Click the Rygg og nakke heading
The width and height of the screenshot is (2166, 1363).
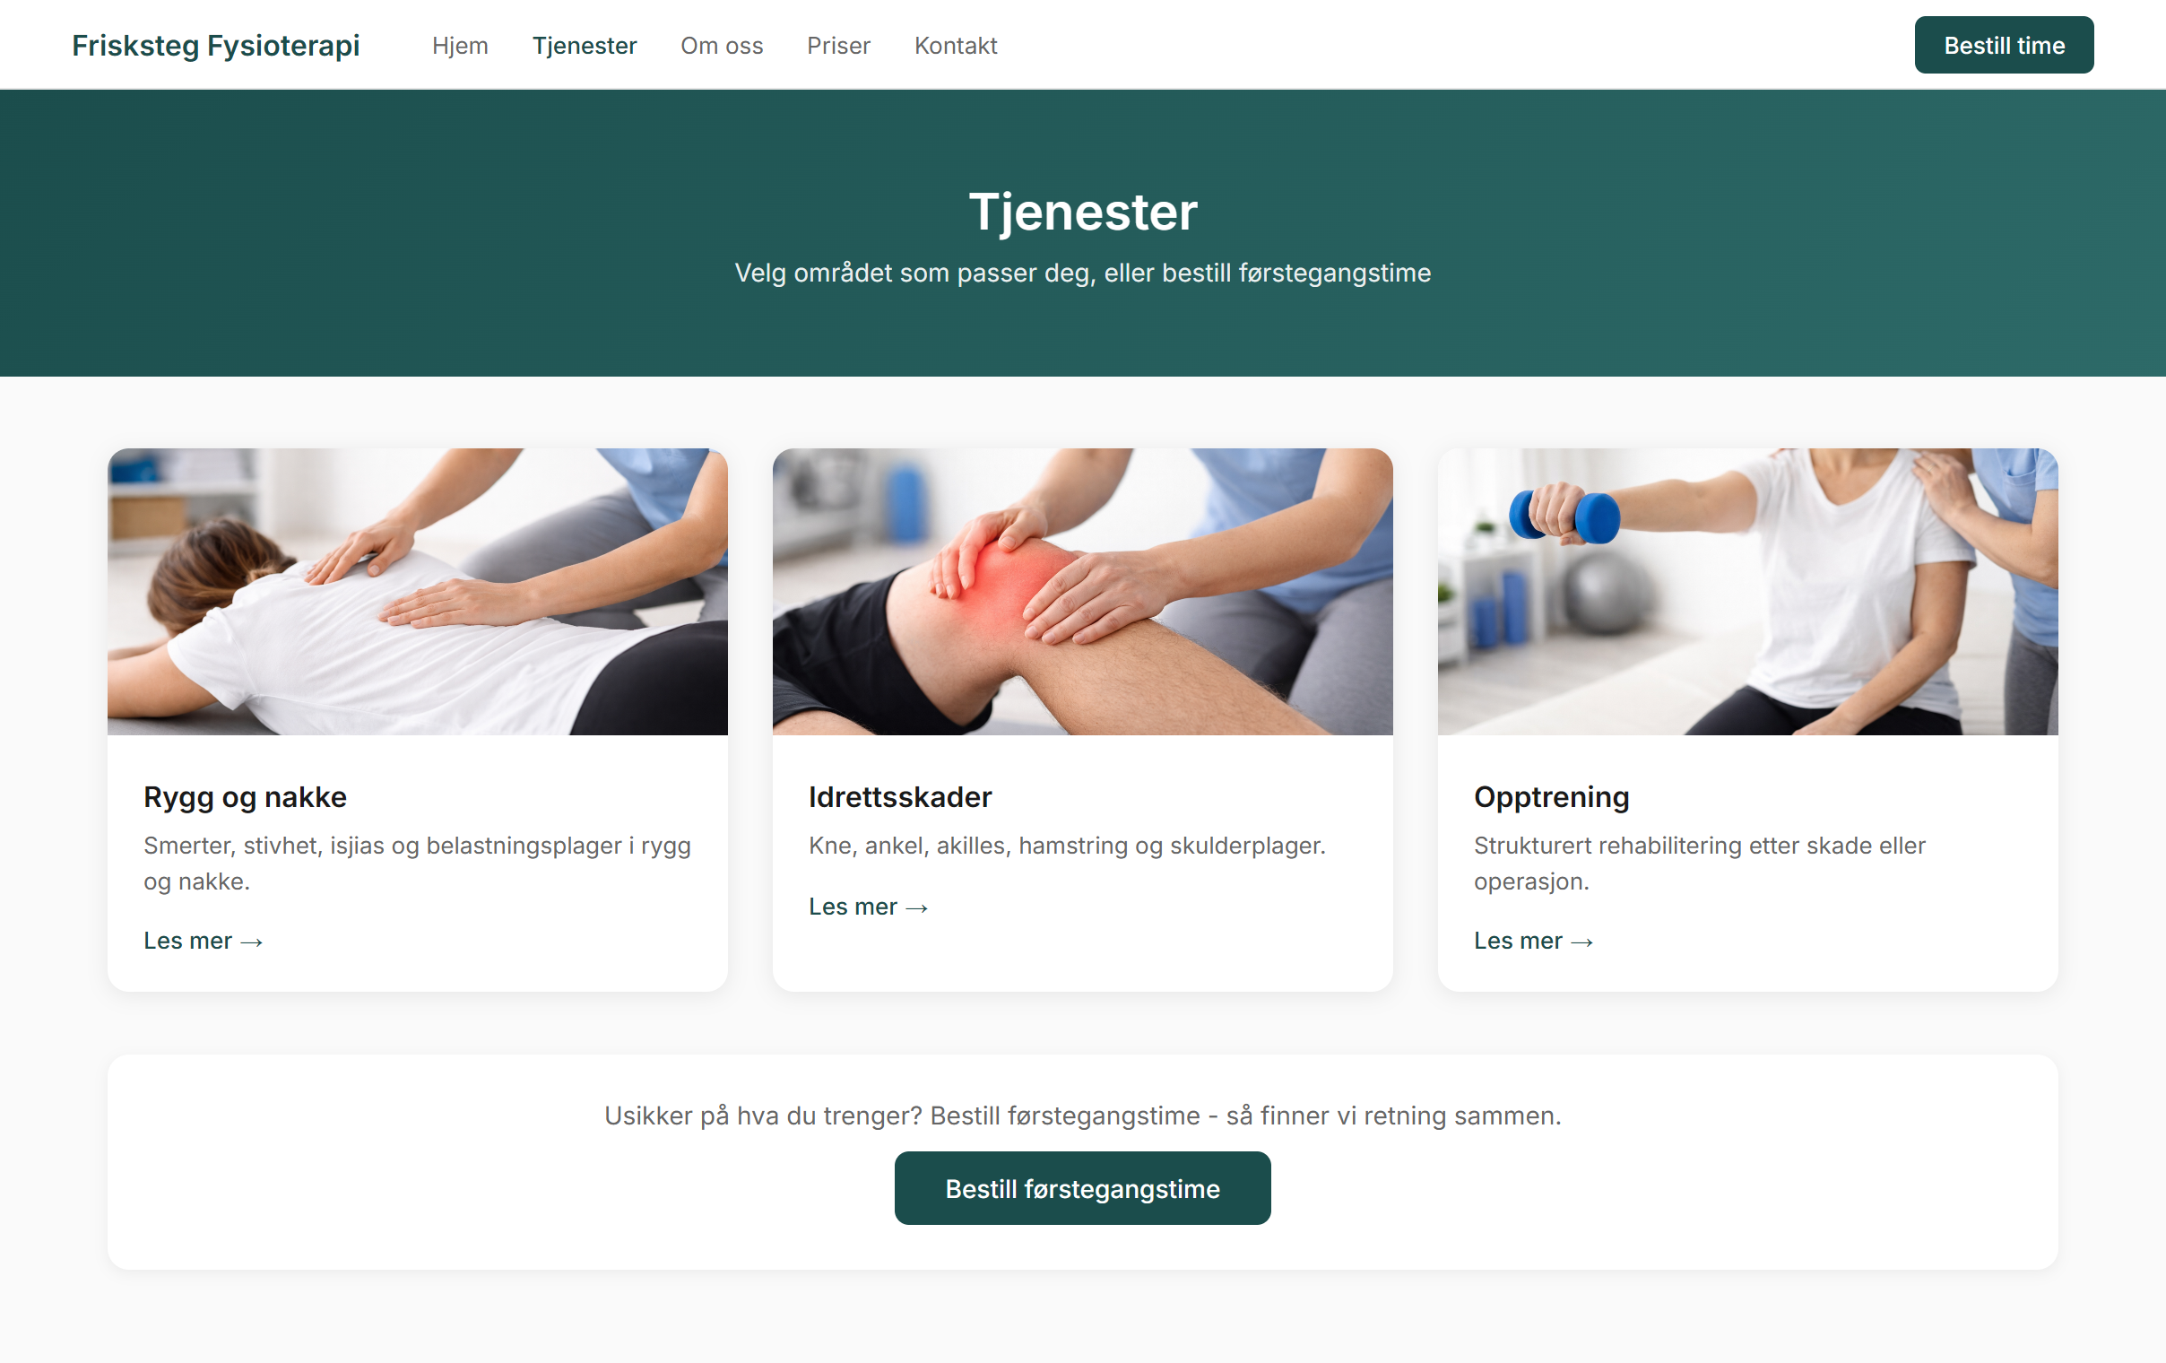click(x=245, y=796)
